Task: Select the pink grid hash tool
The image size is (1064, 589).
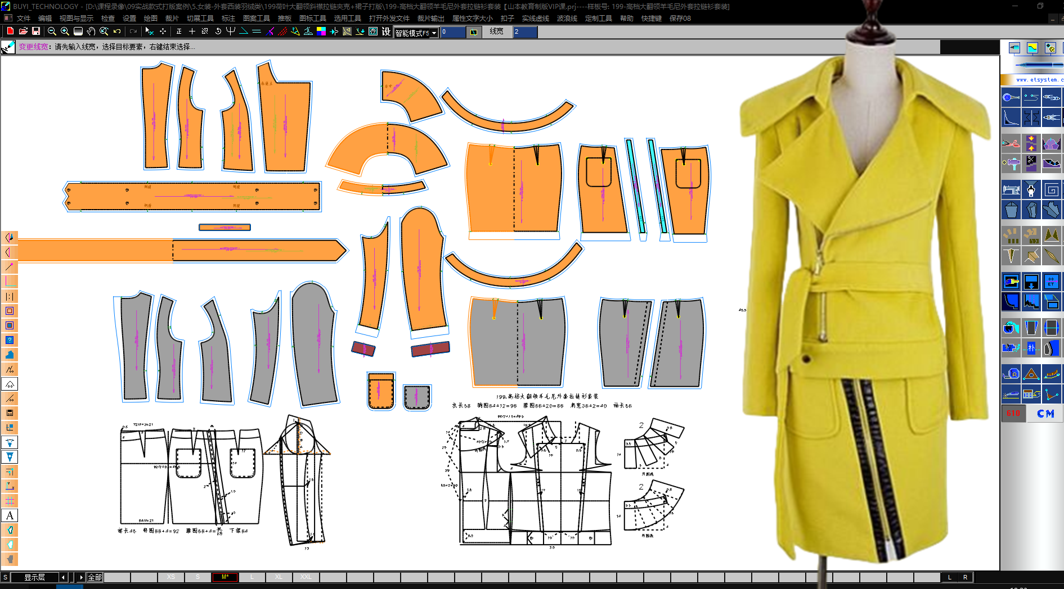Action: (x=10, y=501)
